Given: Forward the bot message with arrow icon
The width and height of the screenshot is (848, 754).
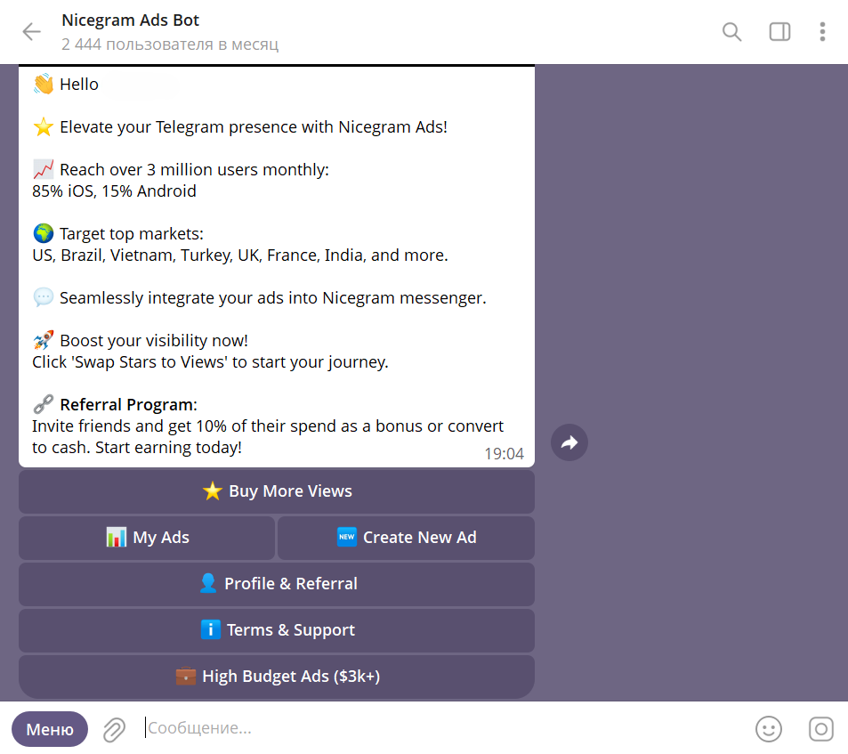Looking at the screenshot, I should click(x=569, y=442).
